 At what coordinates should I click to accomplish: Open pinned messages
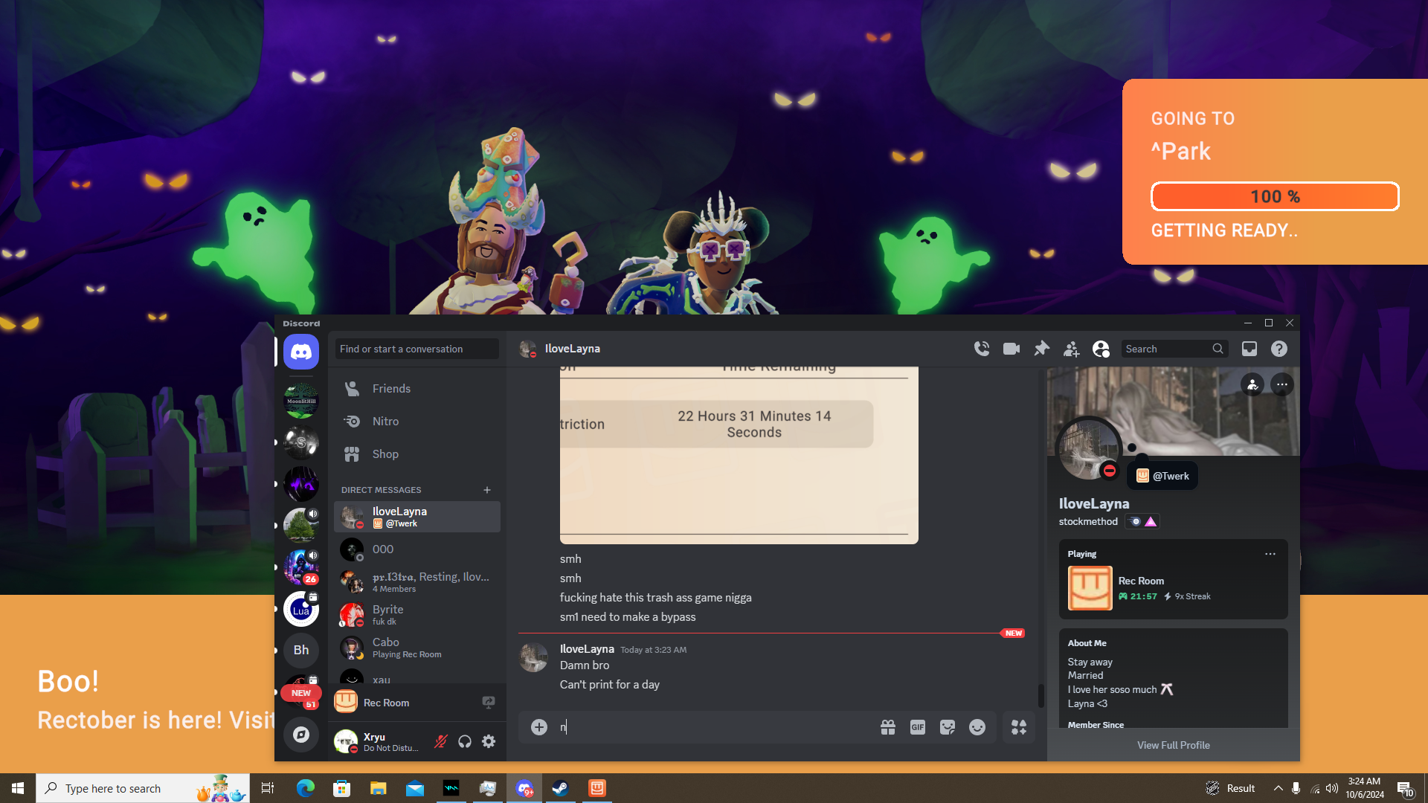1041,349
